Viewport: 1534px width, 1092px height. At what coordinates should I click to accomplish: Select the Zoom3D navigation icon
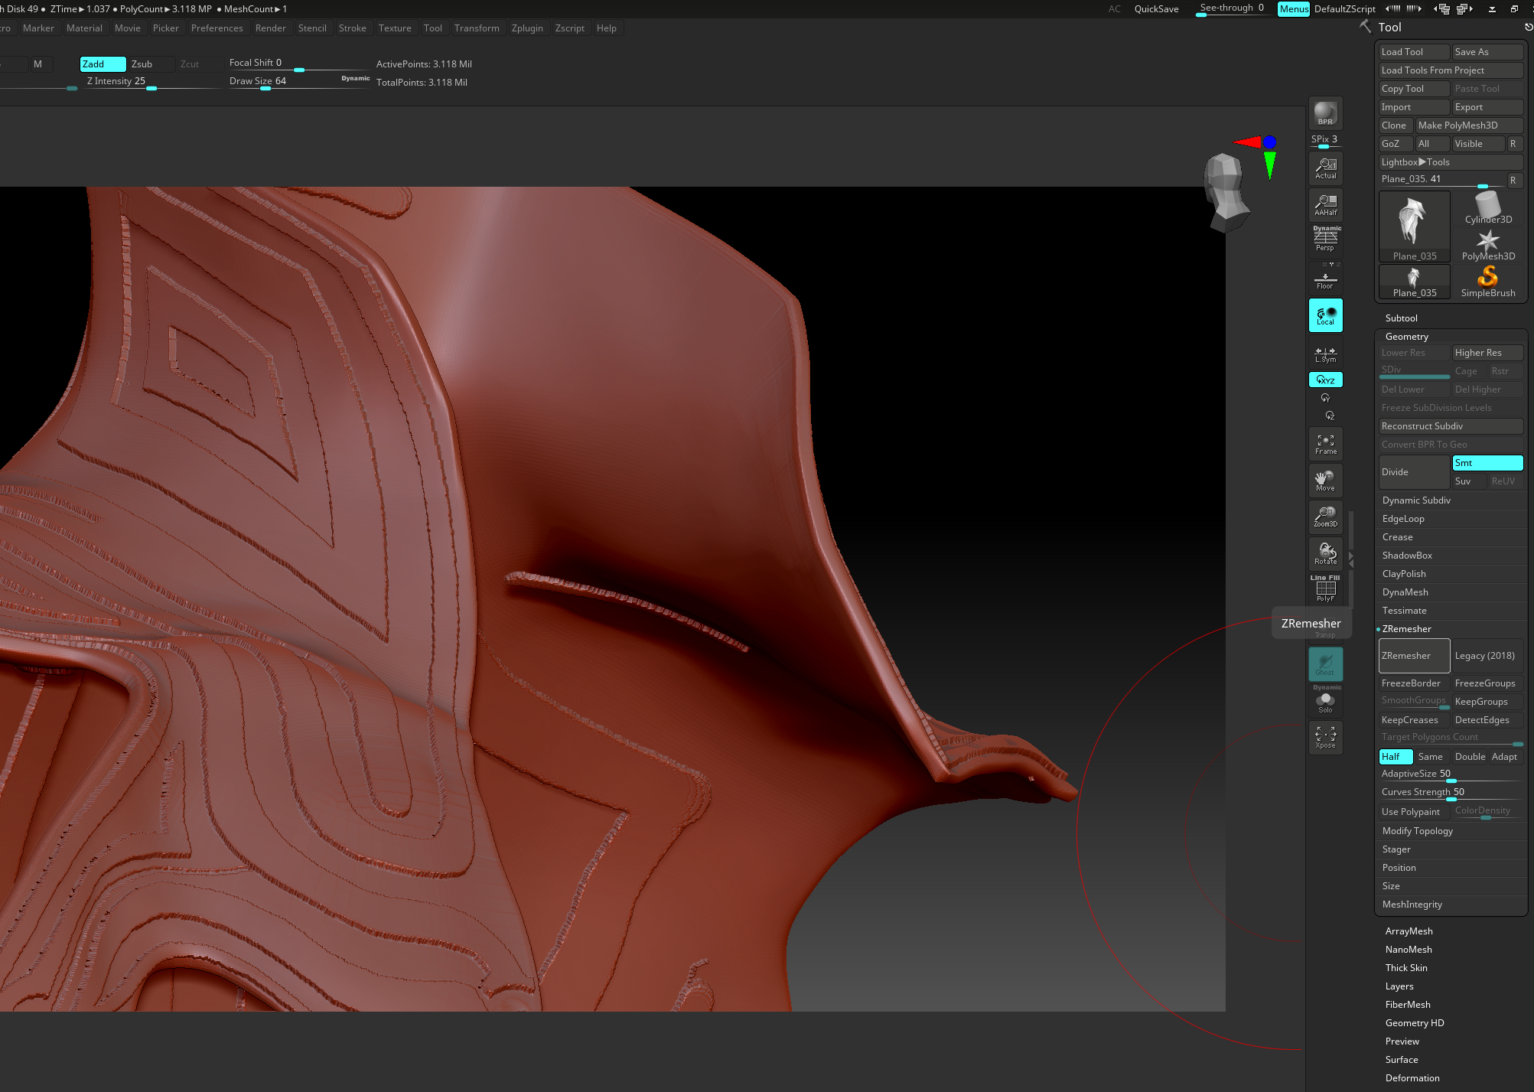1325,517
